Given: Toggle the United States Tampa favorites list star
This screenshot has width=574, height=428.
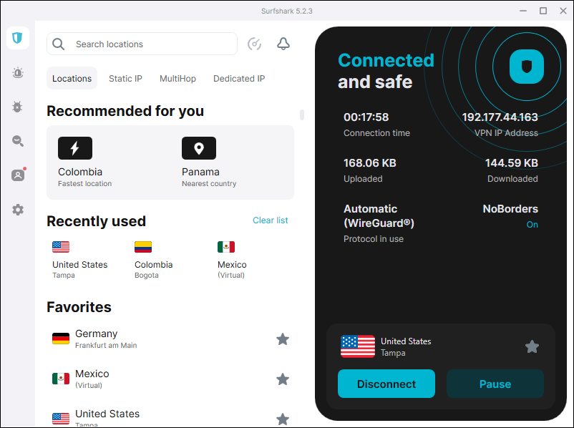Looking at the screenshot, I should 283,419.
